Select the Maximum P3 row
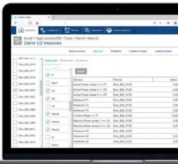Image resolution: width=178 pixels, height=164 pixels. pos(125,110)
